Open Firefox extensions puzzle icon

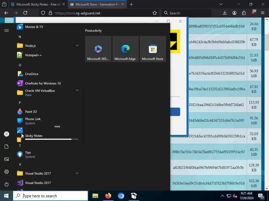(x=244, y=13)
